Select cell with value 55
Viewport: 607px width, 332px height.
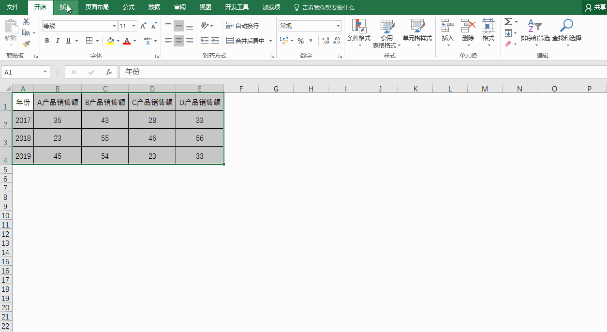tap(105, 138)
